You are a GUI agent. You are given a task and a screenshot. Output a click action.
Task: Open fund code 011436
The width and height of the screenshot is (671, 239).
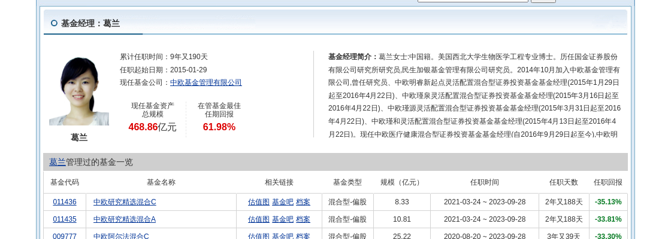coord(65,202)
